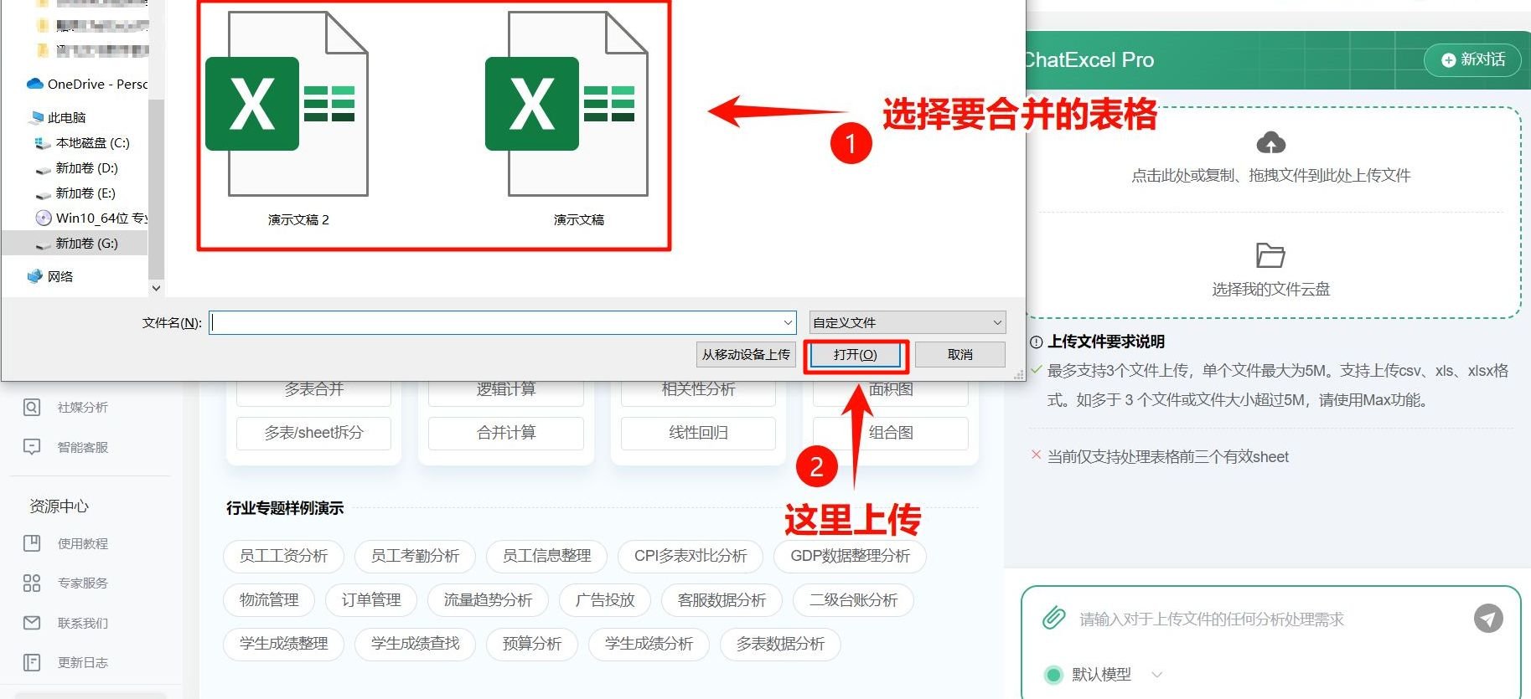Image resolution: width=1531 pixels, height=699 pixels.
Task: Click the paperclip attachment icon
Action: point(1053,619)
